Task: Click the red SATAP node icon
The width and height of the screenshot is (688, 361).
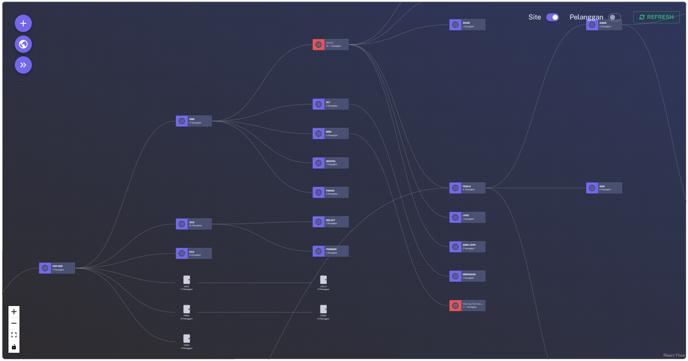Action: (x=319, y=45)
